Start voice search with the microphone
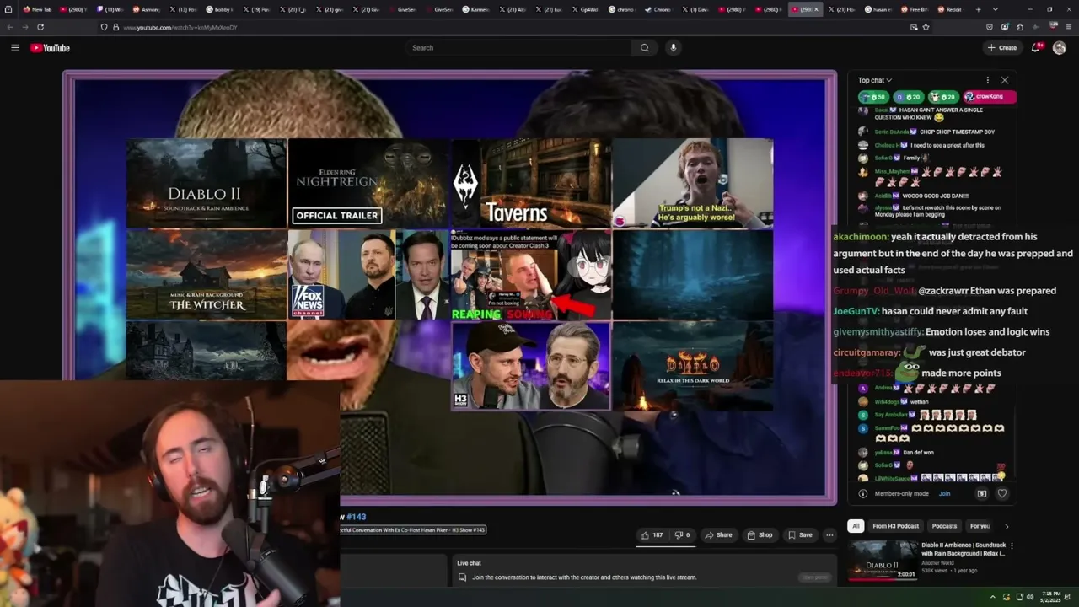Image resolution: width=1079 pixels, height=607 pixels. click(673, 48)
